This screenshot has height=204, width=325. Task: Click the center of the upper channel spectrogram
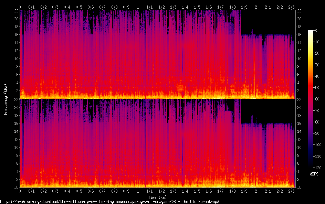(x=157, y=54)
